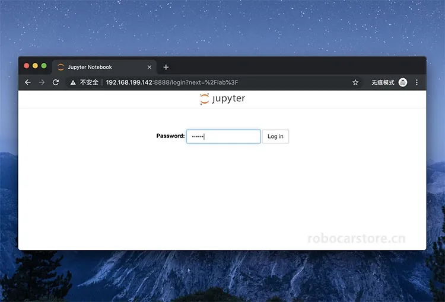
Task: Click the Jupyter logo in the header
Action: click(223, 99)
